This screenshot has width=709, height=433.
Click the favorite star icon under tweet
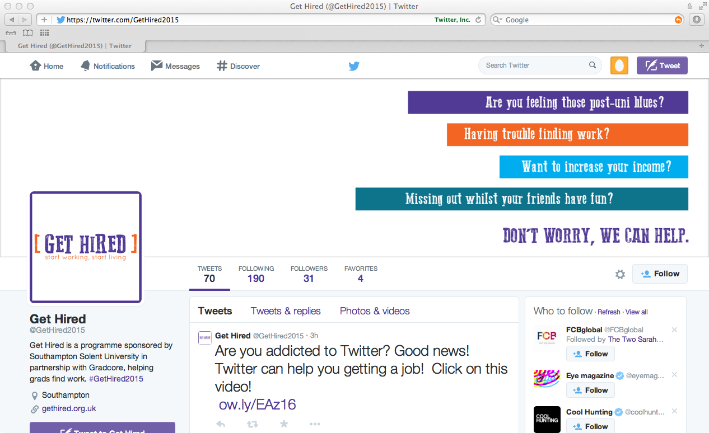[x=284, y=424]
